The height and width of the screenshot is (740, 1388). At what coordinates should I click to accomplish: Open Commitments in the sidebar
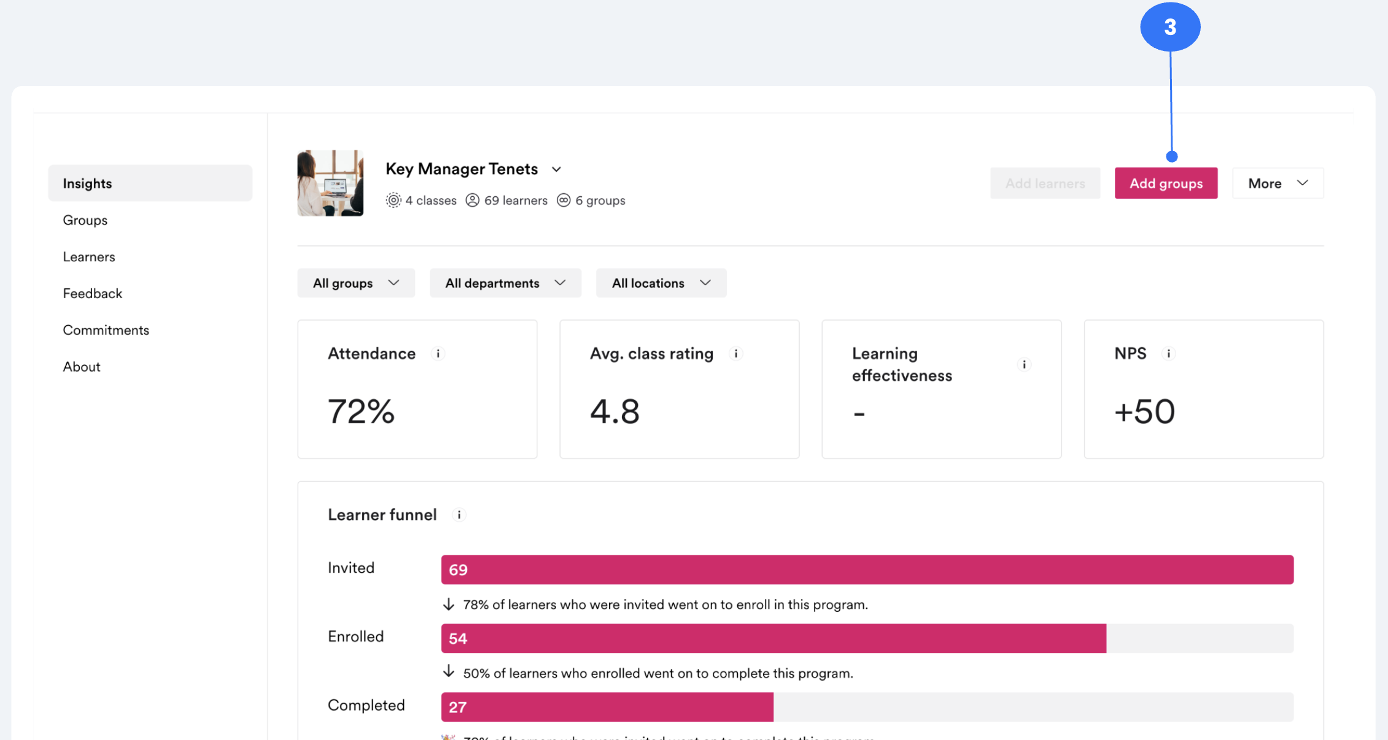pyautogui.click(x=106, y=330)
